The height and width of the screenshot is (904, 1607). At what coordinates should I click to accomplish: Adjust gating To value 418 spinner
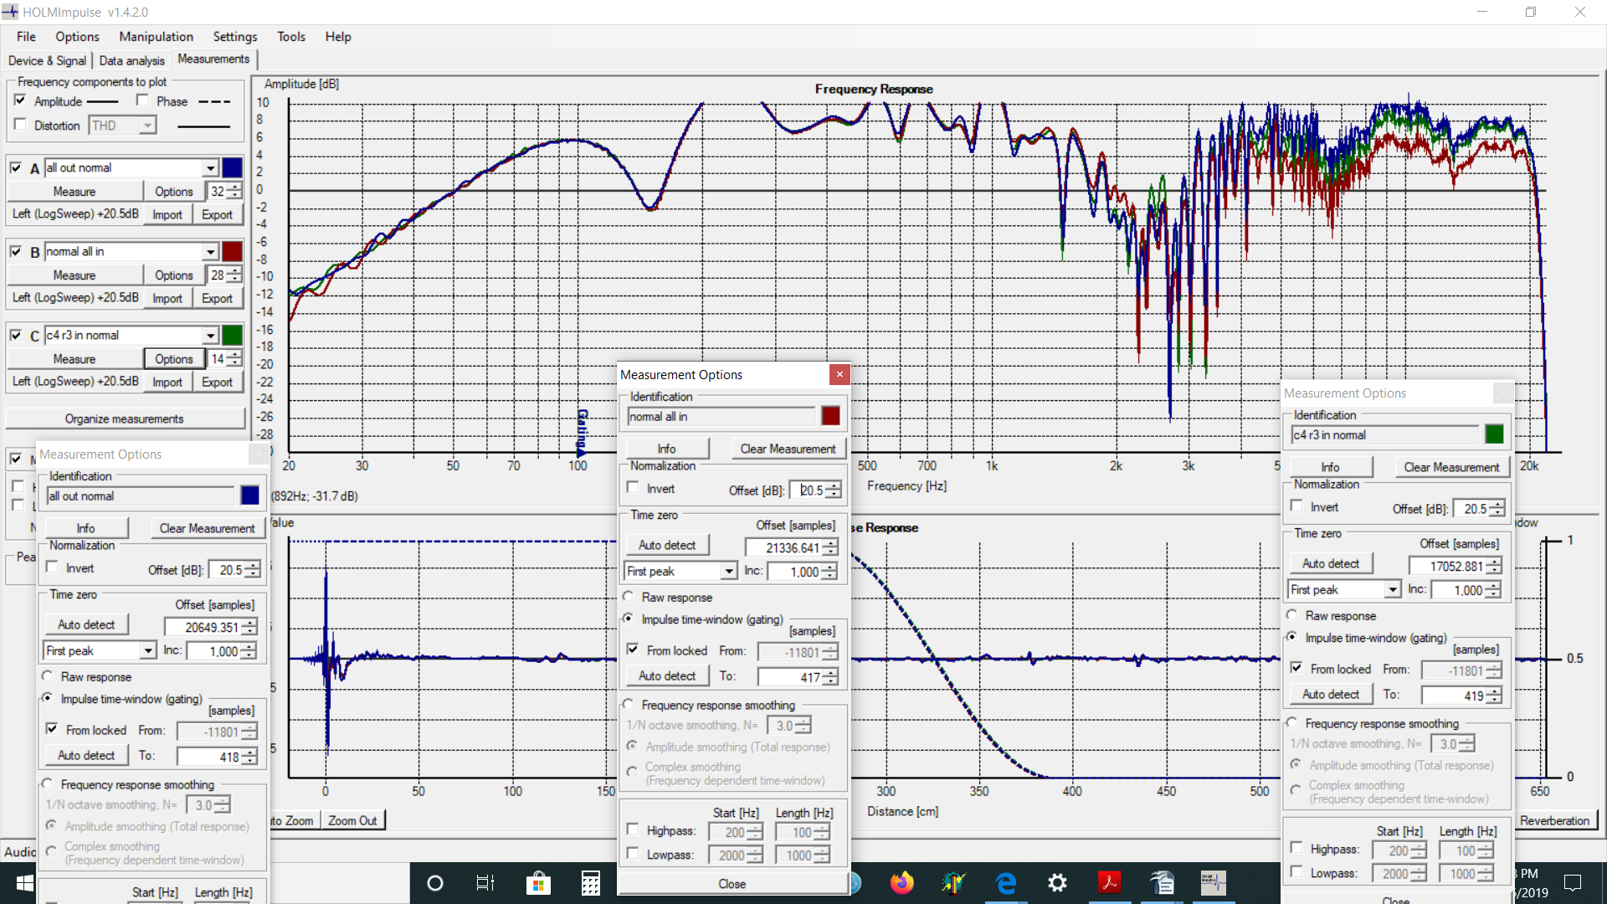249,757
